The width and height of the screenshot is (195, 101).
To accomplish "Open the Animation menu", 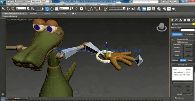I will (x=58, y=5).
